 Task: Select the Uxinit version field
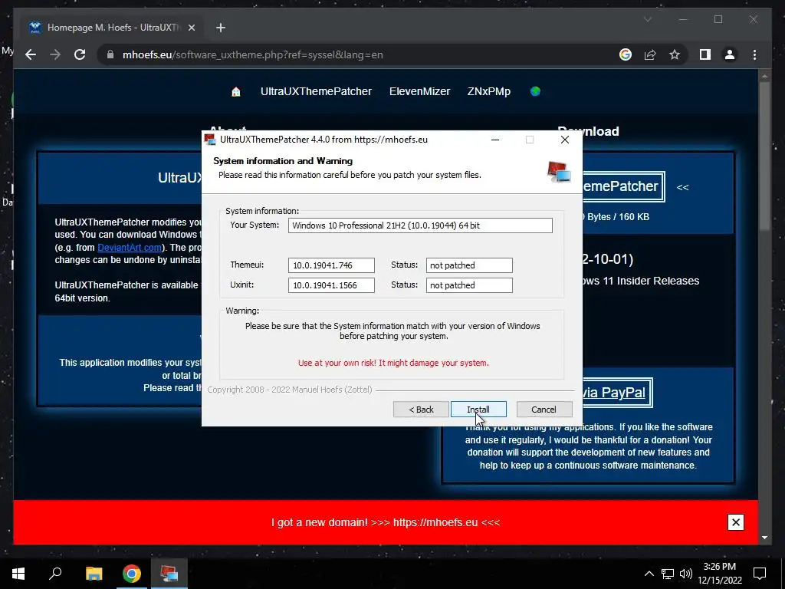(331, 285)
